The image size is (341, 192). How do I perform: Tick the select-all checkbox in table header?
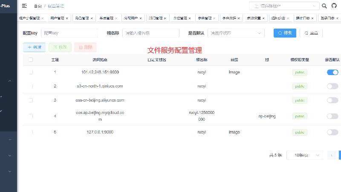click(x=31, y=60)
